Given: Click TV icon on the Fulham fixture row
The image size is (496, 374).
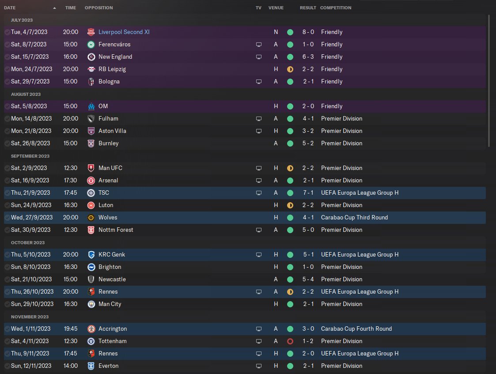Looking at the screenshot, I should coord(259,118).
